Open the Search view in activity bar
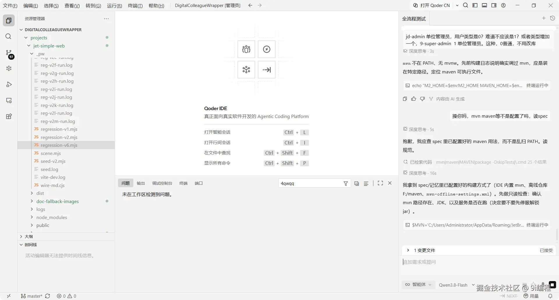 pyautogui.click(x=9, y=36)
